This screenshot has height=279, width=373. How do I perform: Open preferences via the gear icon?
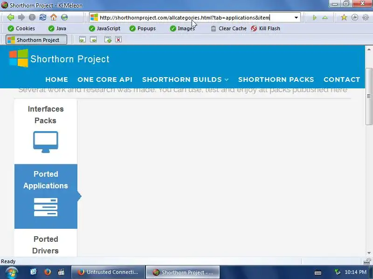click(x=366, y=17)
